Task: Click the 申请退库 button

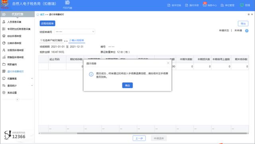Action: coord(159,138)
